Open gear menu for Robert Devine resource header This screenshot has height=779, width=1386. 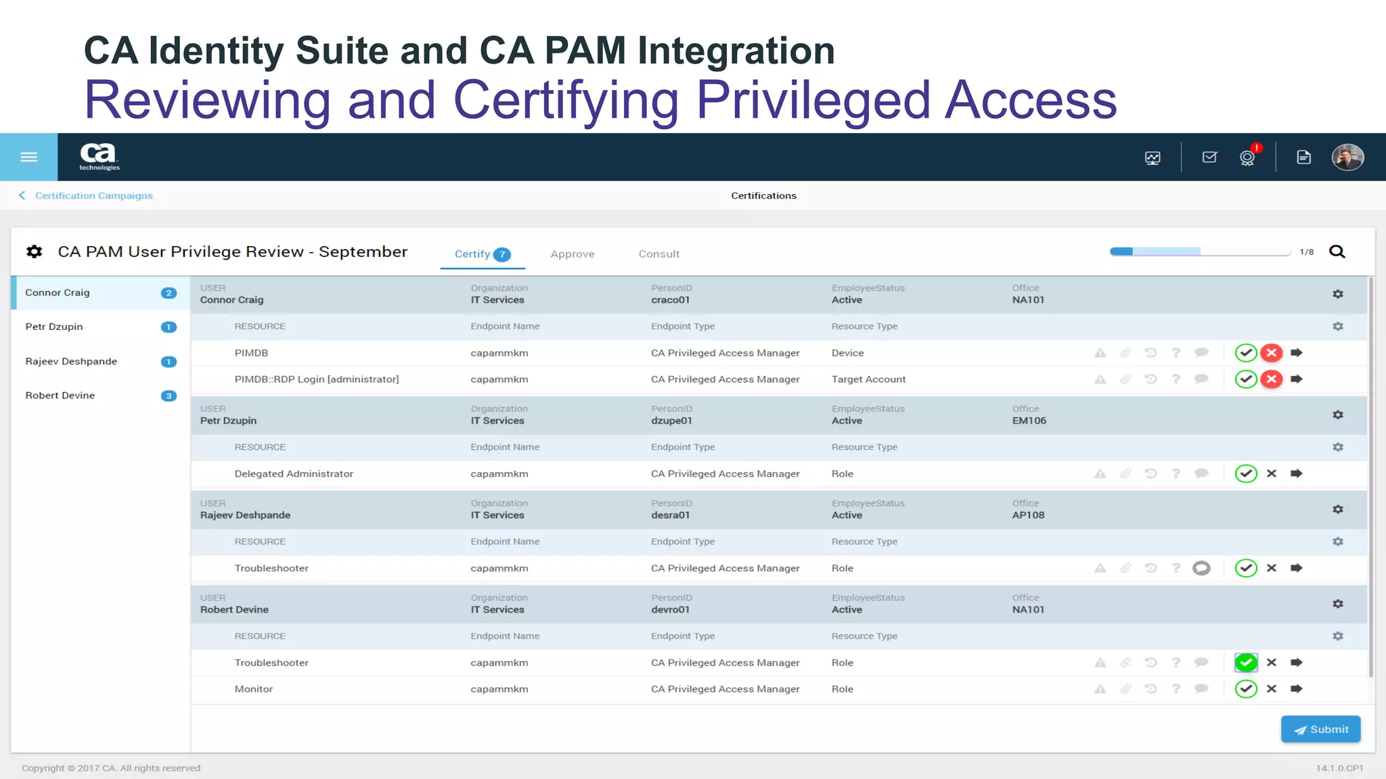[x=1338, y=636]
